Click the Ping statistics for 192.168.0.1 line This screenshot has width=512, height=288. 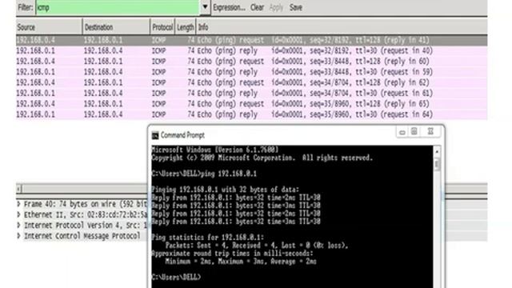coord(208,238)
